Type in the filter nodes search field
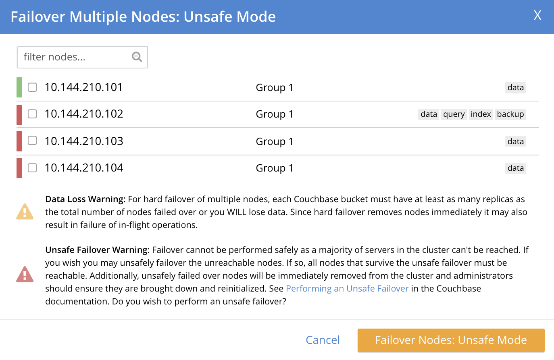The image size is (554, 360). point(75,57)
